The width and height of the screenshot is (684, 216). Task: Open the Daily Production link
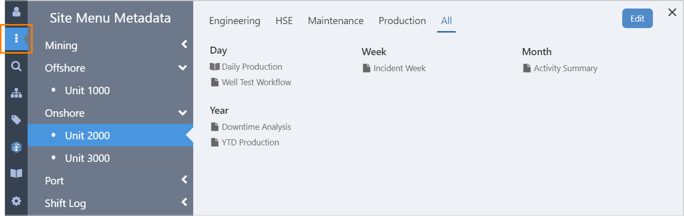pyautogui.click(x=251, y=67)
